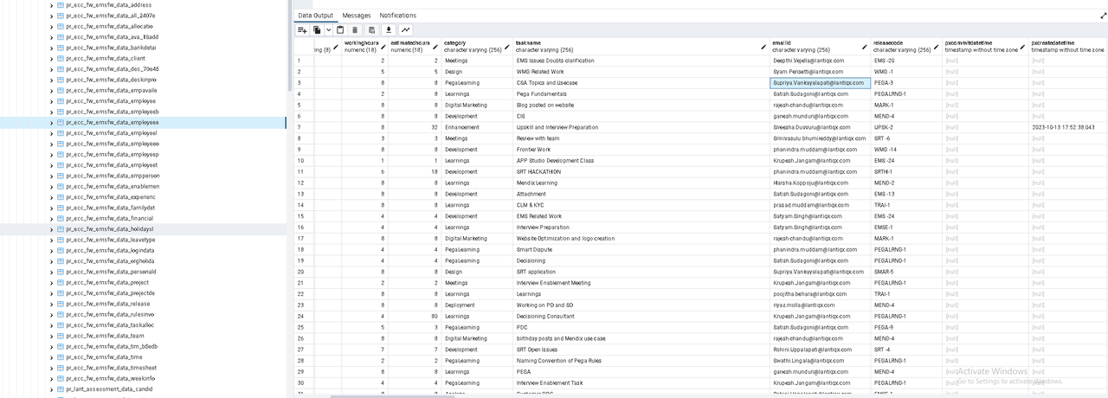Expand pr_ecc_fw_emsfw_data_holidaysl tree node

(x=51, y=229)
